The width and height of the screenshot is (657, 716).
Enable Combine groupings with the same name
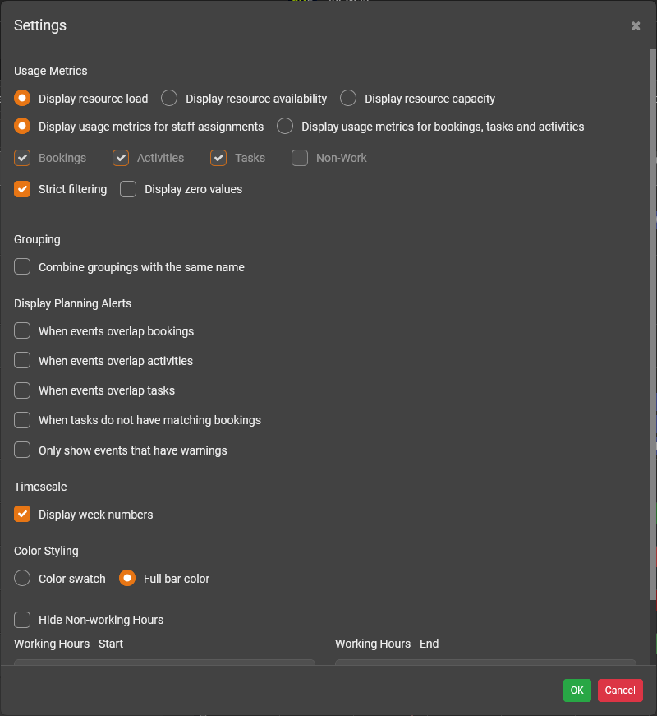pyautogui.click(x=23, y=267)
